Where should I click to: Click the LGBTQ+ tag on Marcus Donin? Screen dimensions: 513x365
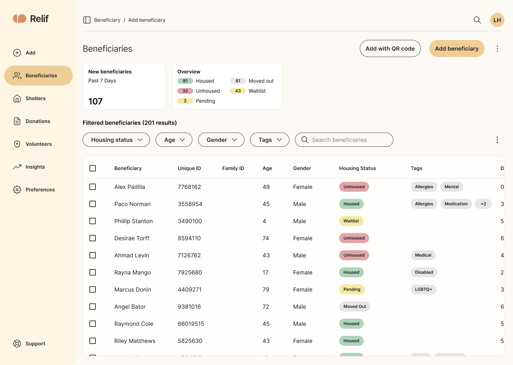[424, 289]
